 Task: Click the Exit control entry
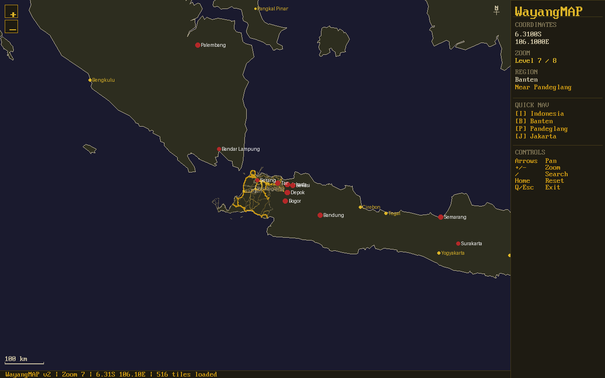click(x=553, y=188)
